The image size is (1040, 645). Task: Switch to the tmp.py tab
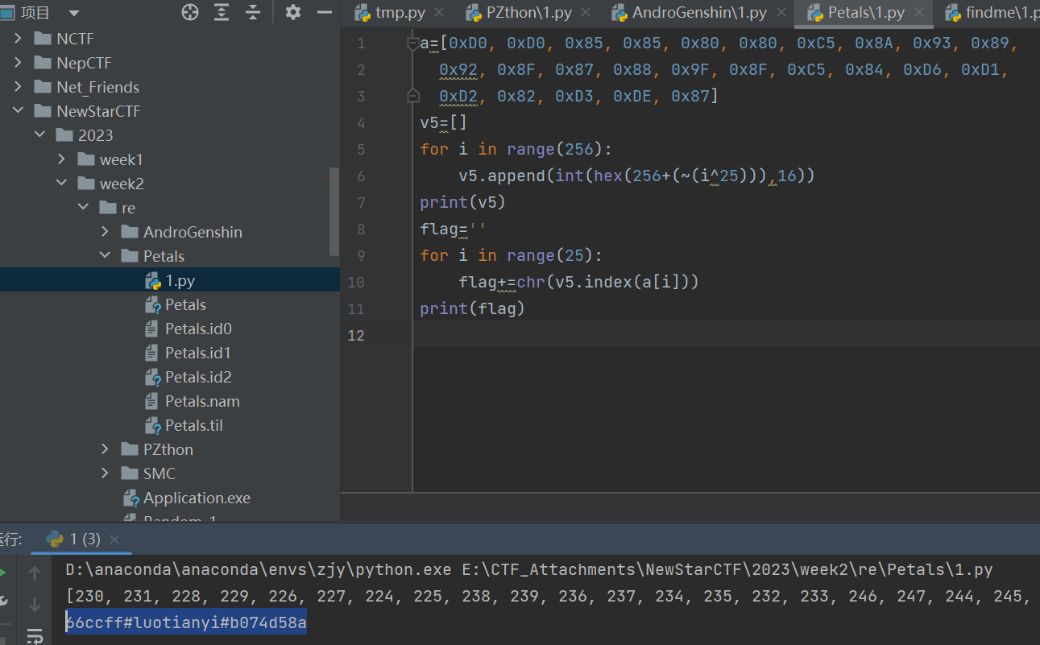pyautogui.click(x=400, y=13)
